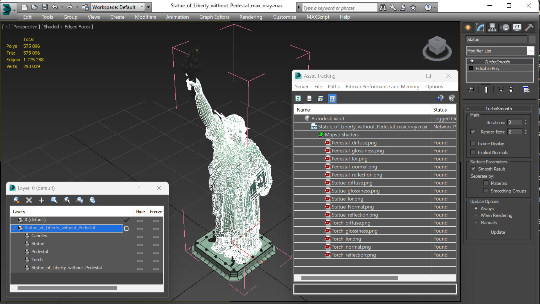This screenshot has height=304, width=540.
Task: Click the object color swatch beside Statue name
Action: (532, 39)
